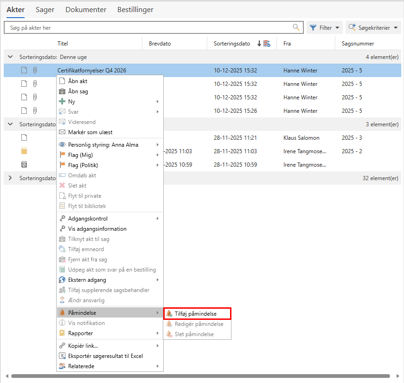This screenshot has height=383, width=404.
Task: Click the locked document icon in the 10:59 row
Action: [24, 164]
